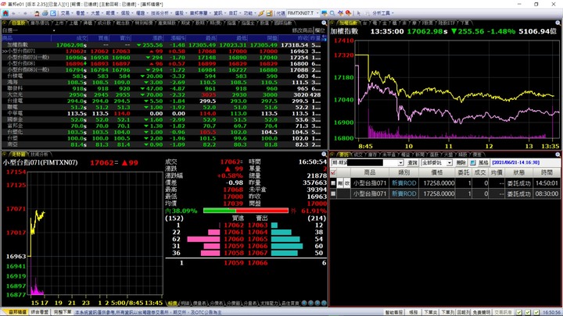The image size is (563, 316).
Task: Expand the 全部委託 filter dropdown
Action: coord(449,162)
